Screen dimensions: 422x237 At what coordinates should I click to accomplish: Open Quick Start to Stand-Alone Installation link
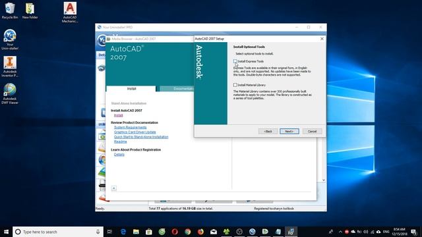(141, 137)
